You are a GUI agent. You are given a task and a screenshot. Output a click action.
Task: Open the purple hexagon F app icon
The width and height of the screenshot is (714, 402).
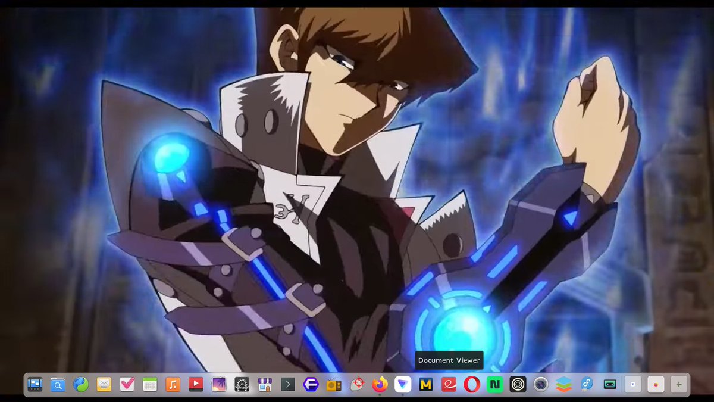tap(311, 385)
